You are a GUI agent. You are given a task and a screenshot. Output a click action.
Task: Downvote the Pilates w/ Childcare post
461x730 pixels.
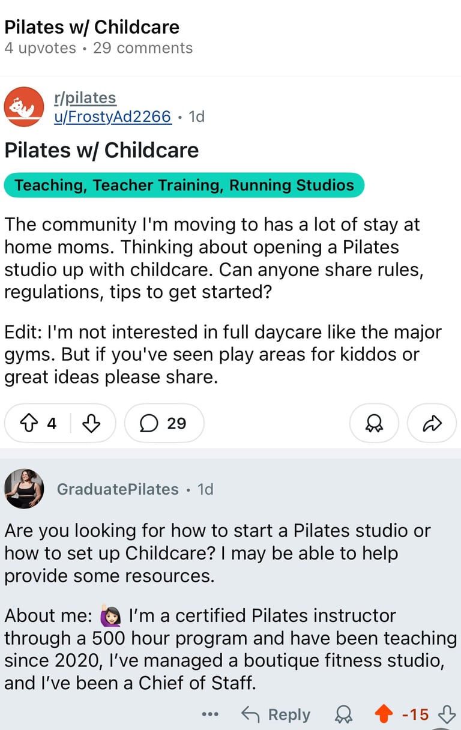[90, 424]
